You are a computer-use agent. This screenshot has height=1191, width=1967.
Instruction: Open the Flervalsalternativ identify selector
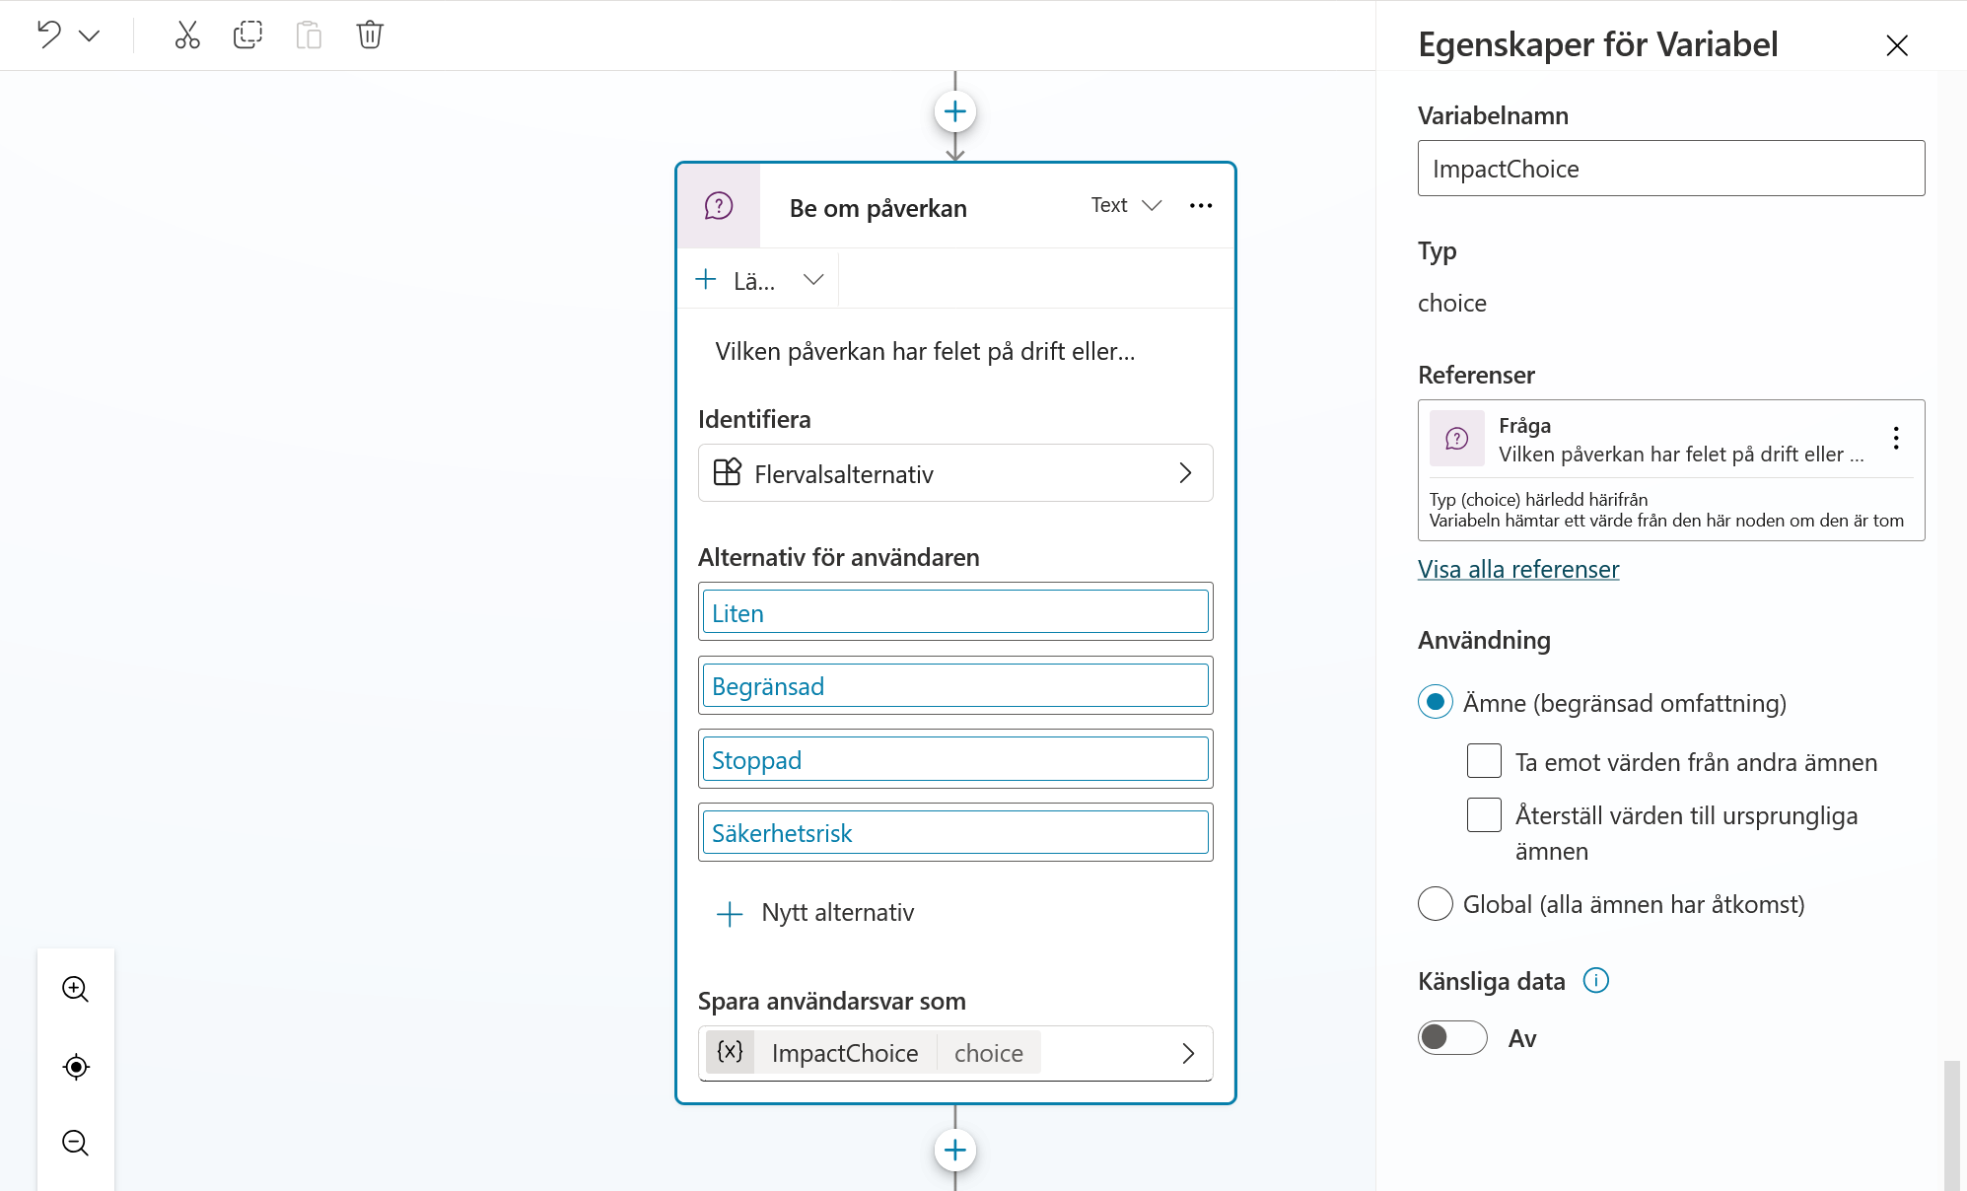(955, 473)
